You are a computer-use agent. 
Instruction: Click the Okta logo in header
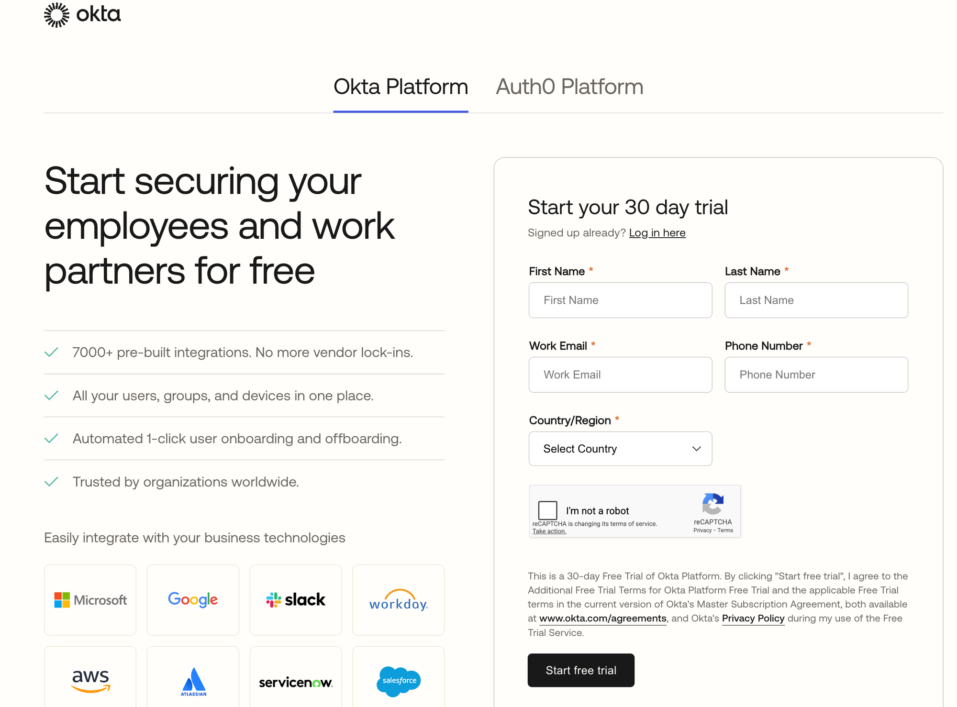[x=82, y=15]
